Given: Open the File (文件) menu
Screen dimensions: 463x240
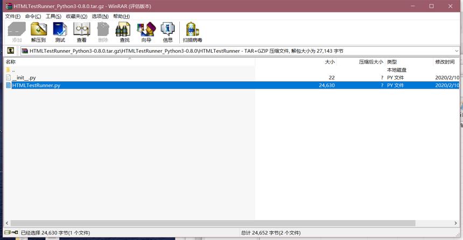Looking at the screenshot, I should (x=13, y=16).
